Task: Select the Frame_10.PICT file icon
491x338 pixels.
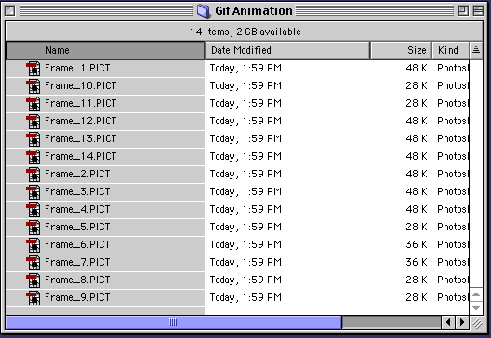Action: click(33, 86)
